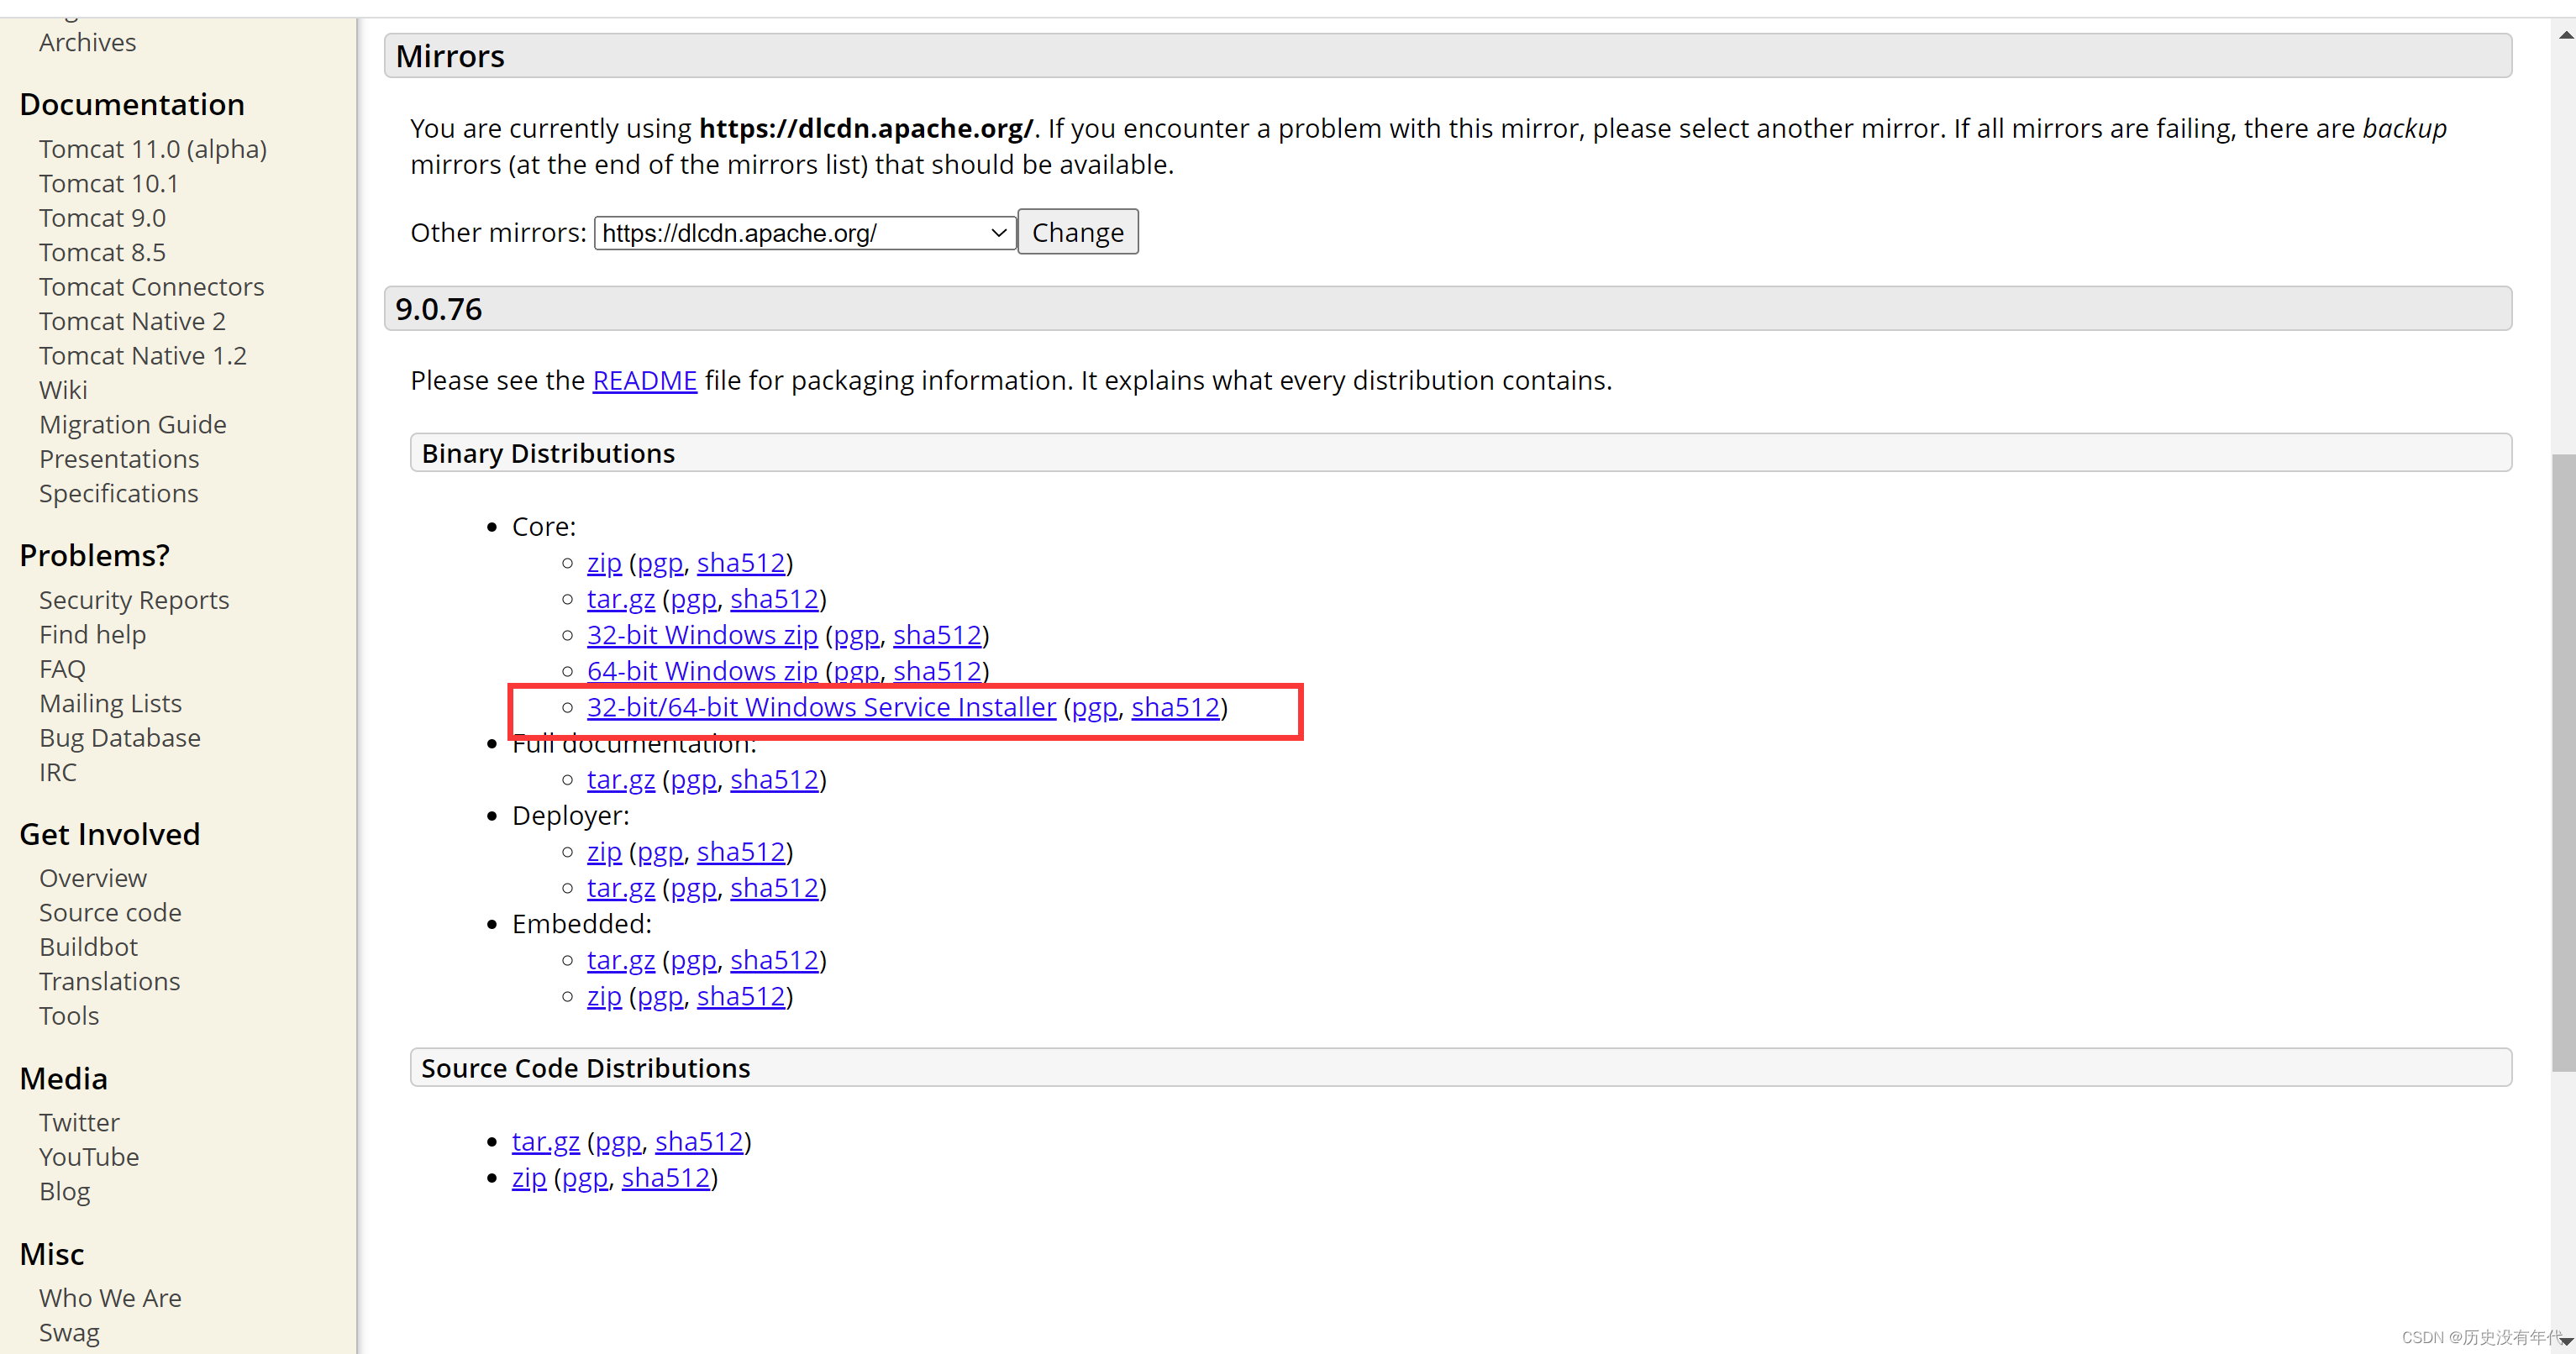The image size is (2576, 1354).
Task: Open the other mirrors dropdown
Action: [804, 233]
